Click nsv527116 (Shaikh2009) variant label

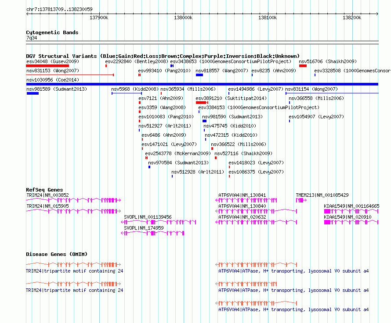tap(243, 153)
